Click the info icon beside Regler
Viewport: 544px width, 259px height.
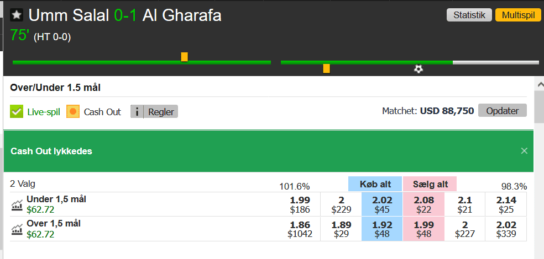point(137,112)
